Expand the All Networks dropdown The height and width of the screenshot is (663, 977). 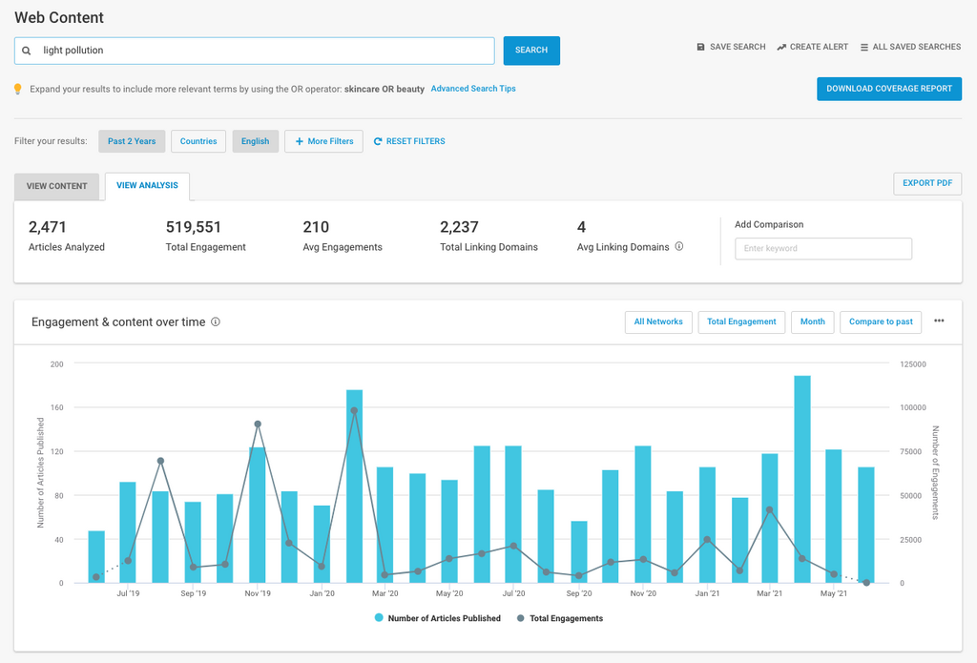pos(658,321)
